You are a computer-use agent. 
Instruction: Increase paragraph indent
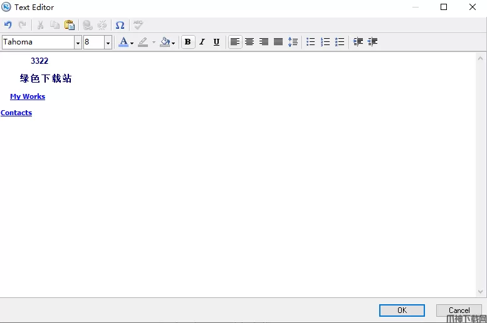pyautogui.click(x=373, y=42)
